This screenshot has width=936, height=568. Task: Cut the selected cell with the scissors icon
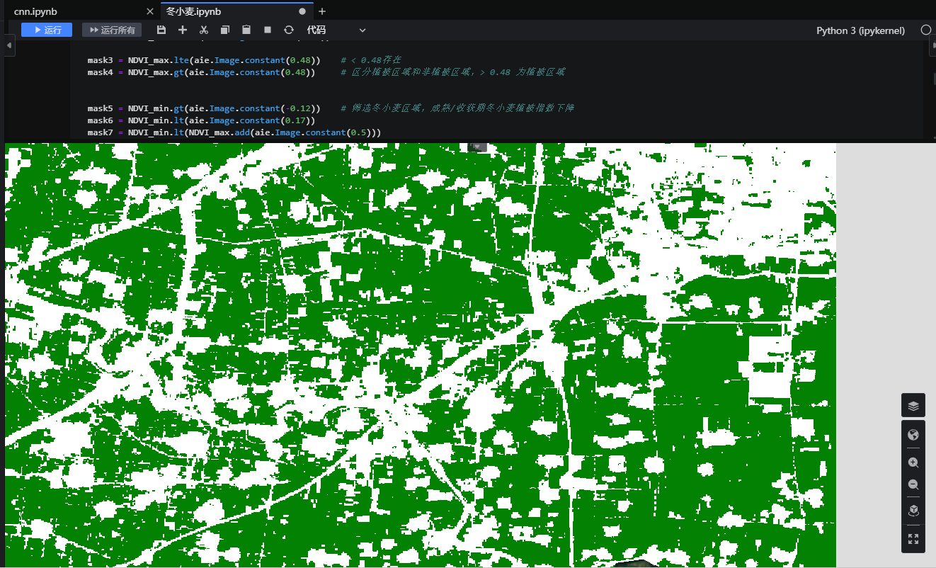coord(204,30)
